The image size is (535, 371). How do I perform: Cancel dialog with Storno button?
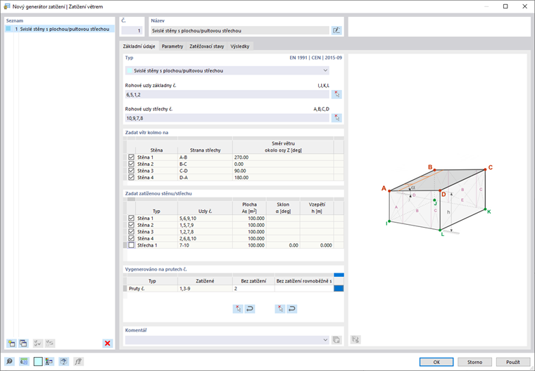point(474,362)
